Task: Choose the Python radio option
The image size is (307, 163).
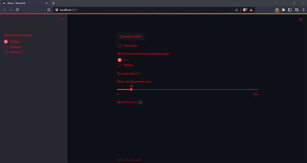Action: 120,65
